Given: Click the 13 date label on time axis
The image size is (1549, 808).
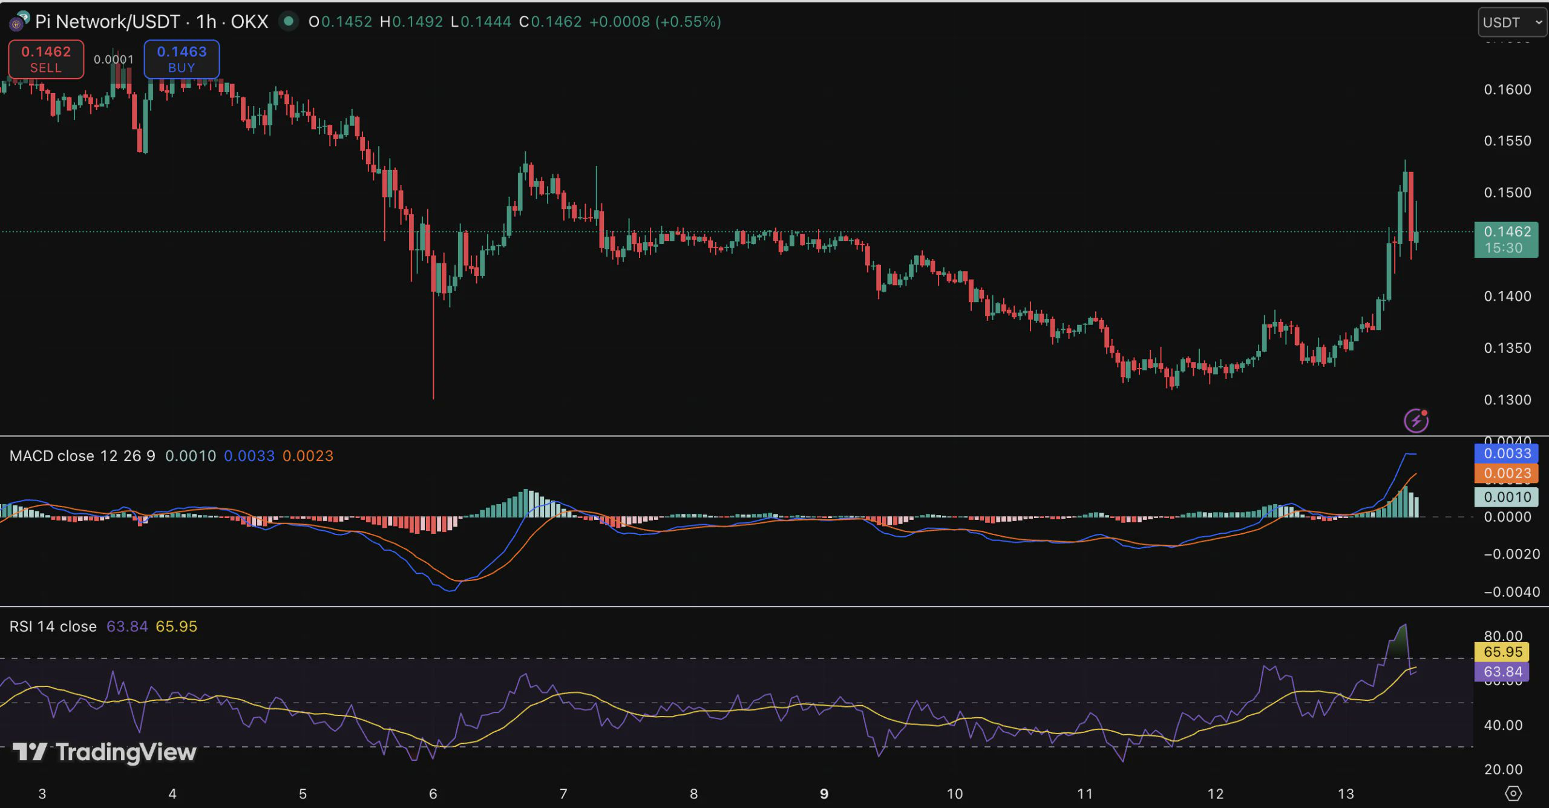Looking at the screenshot, I should [1345, 793].
